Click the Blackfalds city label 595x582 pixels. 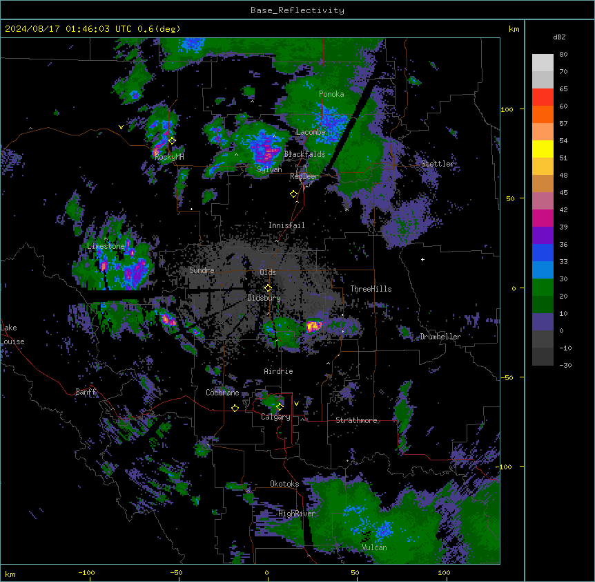(304, 154)
